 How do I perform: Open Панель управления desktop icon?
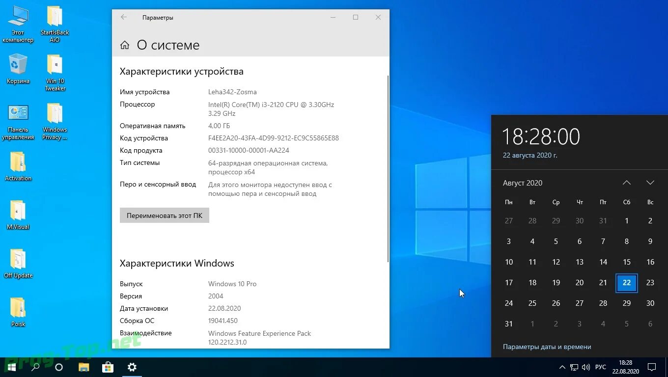pos(18,122)
